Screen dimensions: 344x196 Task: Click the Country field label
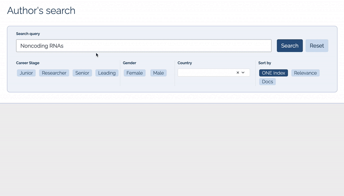185,63
